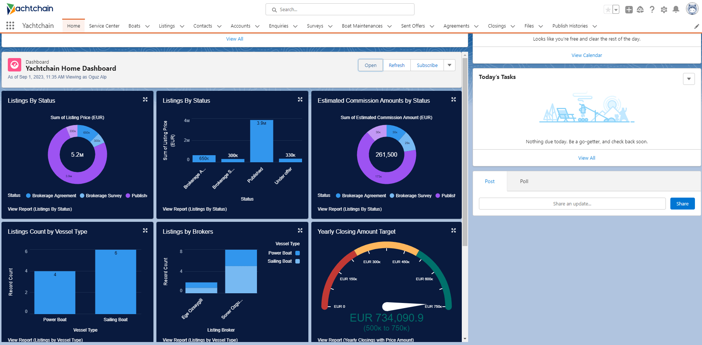The width and height of the screenshot is (702, 345).
Task: Expand the Estimated Commission Amounts chart
Action: pos(453,99)
